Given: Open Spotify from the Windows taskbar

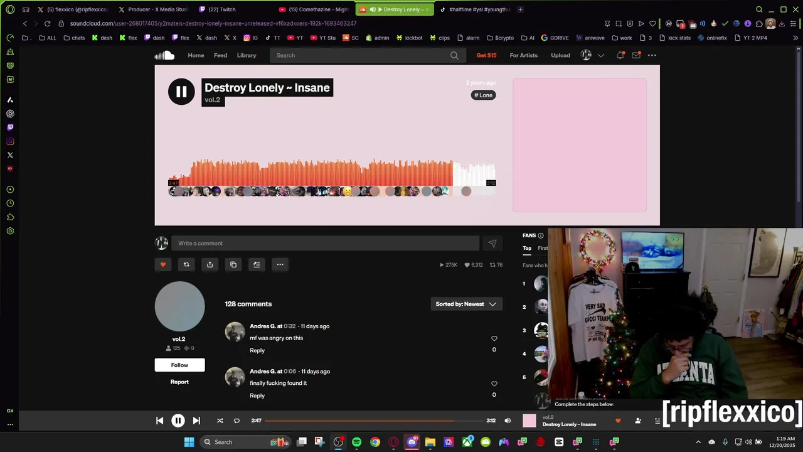Looking at the screenshot, I should click(356, 442).
